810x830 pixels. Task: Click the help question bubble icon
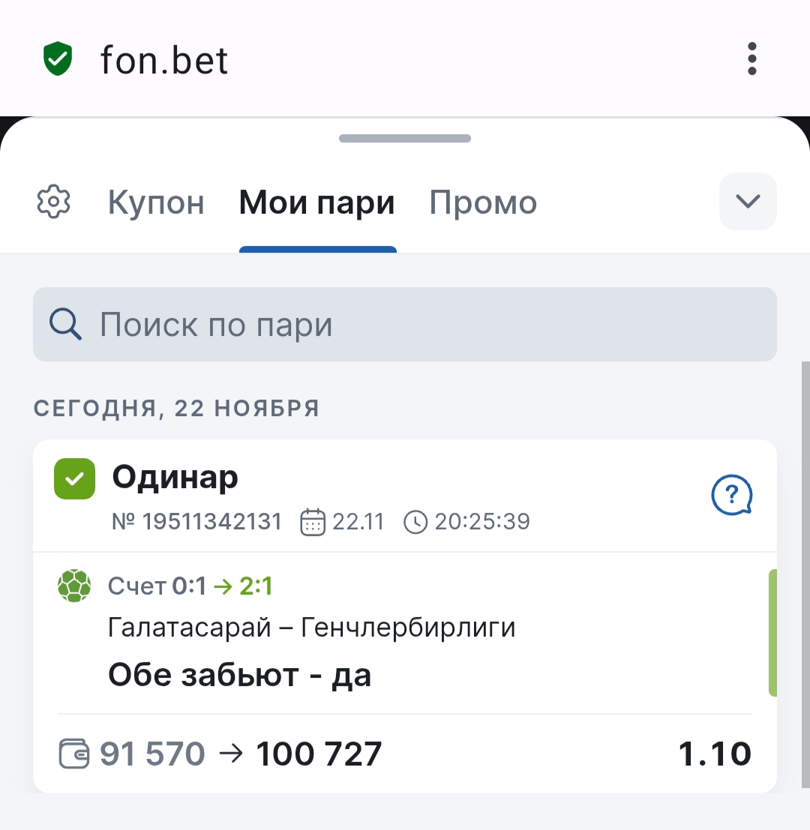click(x=731, y=495)
